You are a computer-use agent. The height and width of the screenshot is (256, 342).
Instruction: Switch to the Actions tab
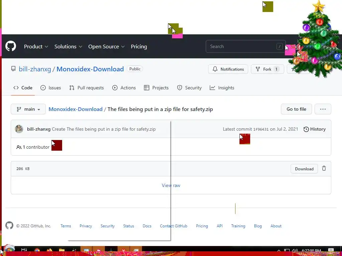coord(124,88)
